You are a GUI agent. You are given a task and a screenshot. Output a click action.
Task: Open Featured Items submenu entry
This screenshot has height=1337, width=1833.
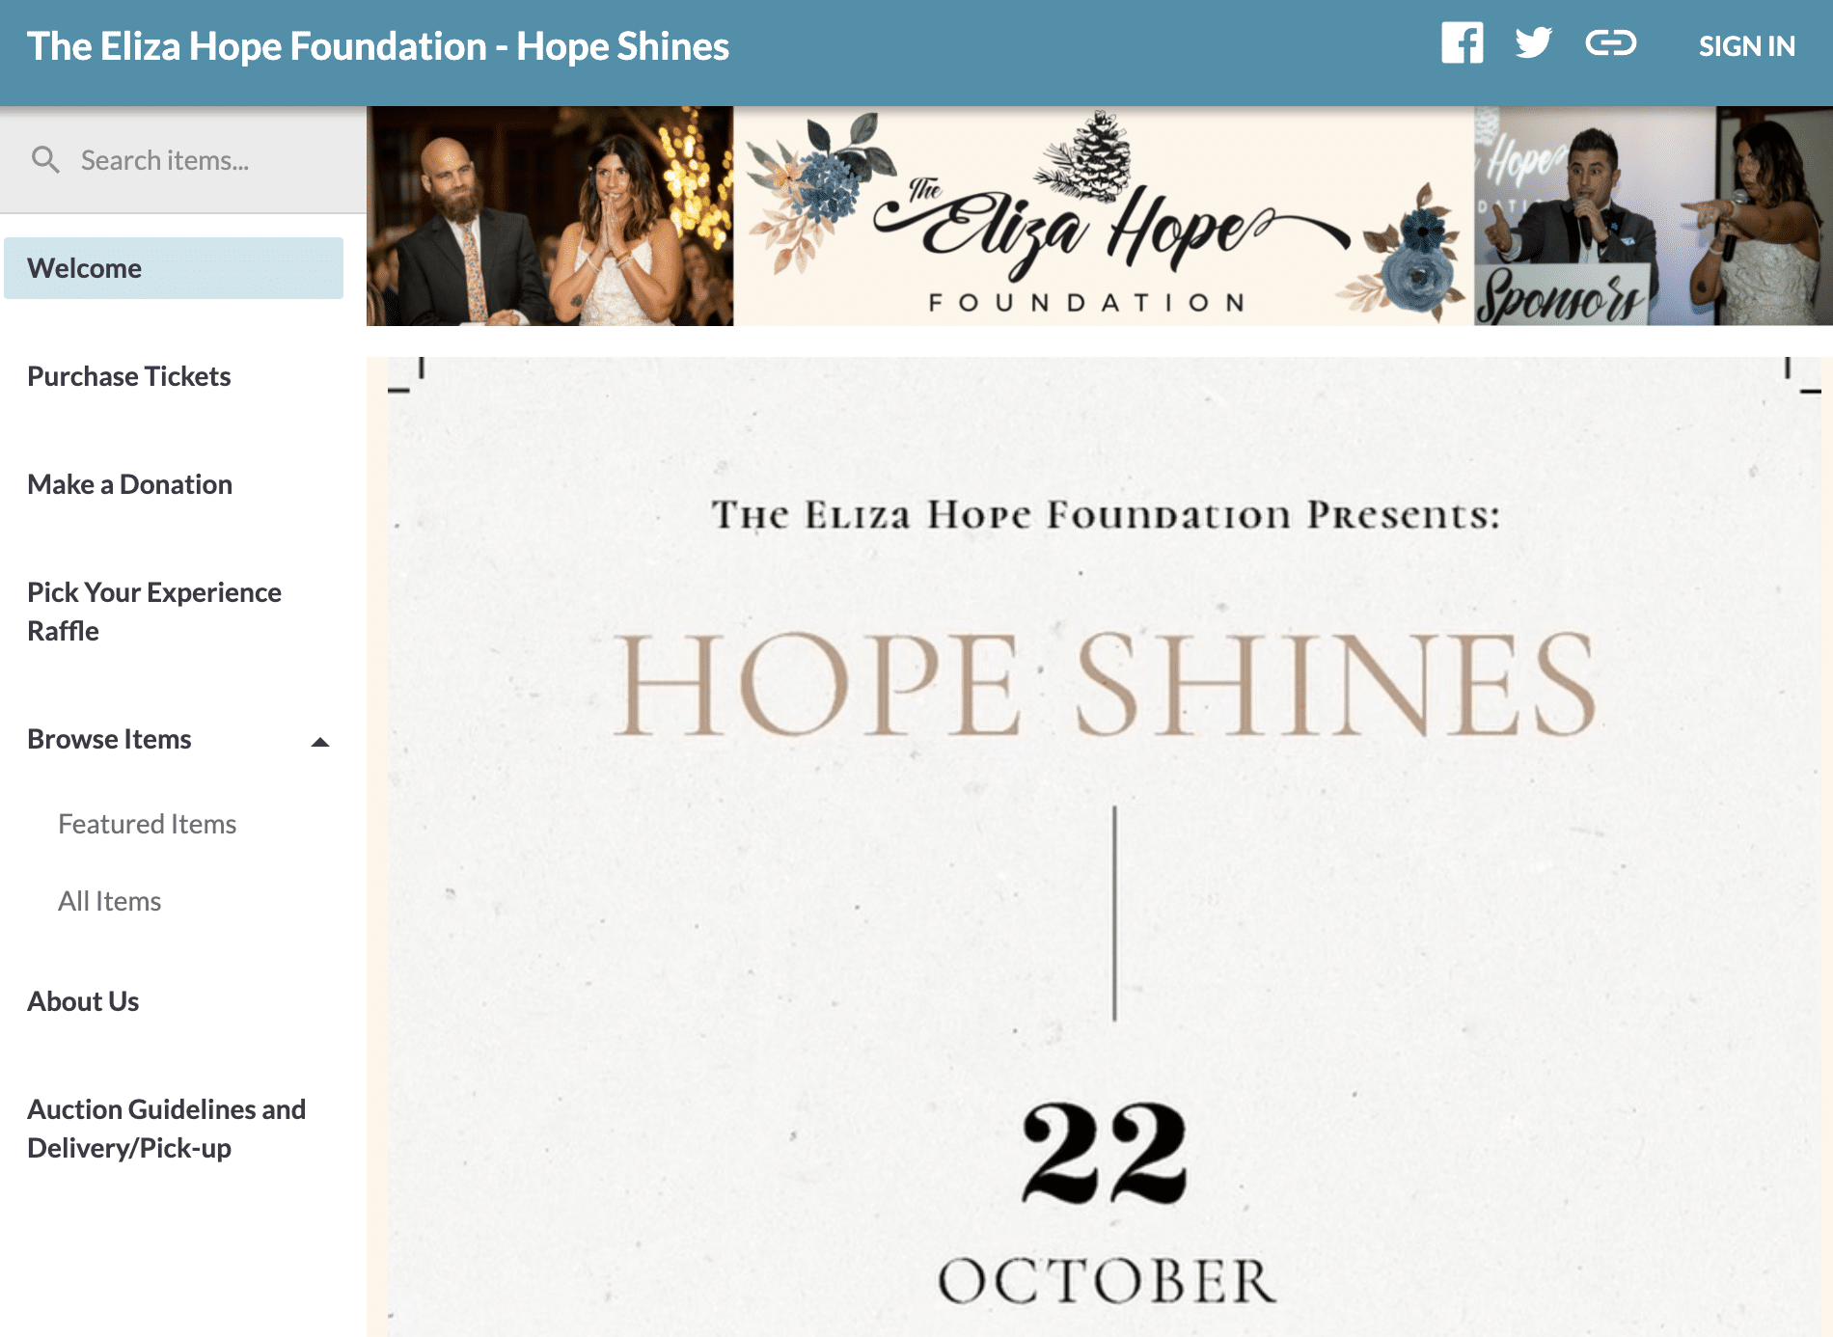tap(148, 824)
